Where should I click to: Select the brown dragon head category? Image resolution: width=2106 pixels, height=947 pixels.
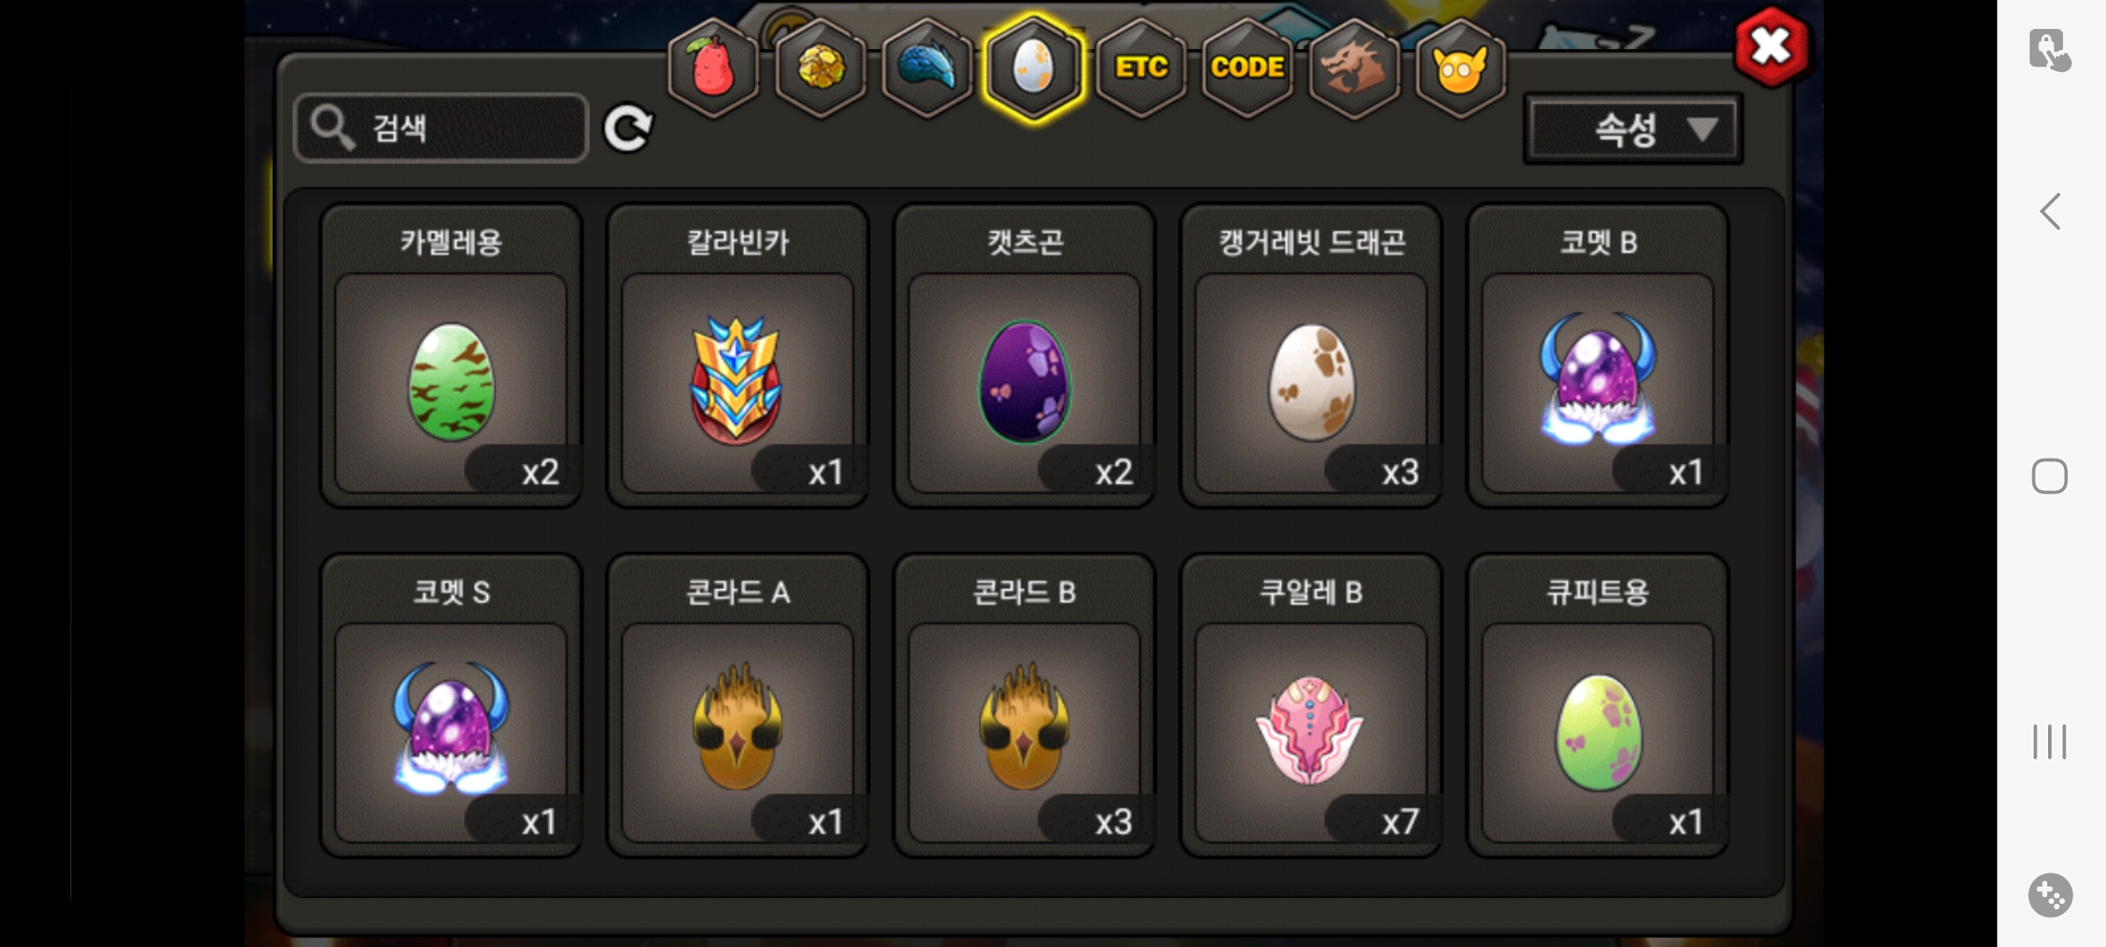pos(1354,68)
